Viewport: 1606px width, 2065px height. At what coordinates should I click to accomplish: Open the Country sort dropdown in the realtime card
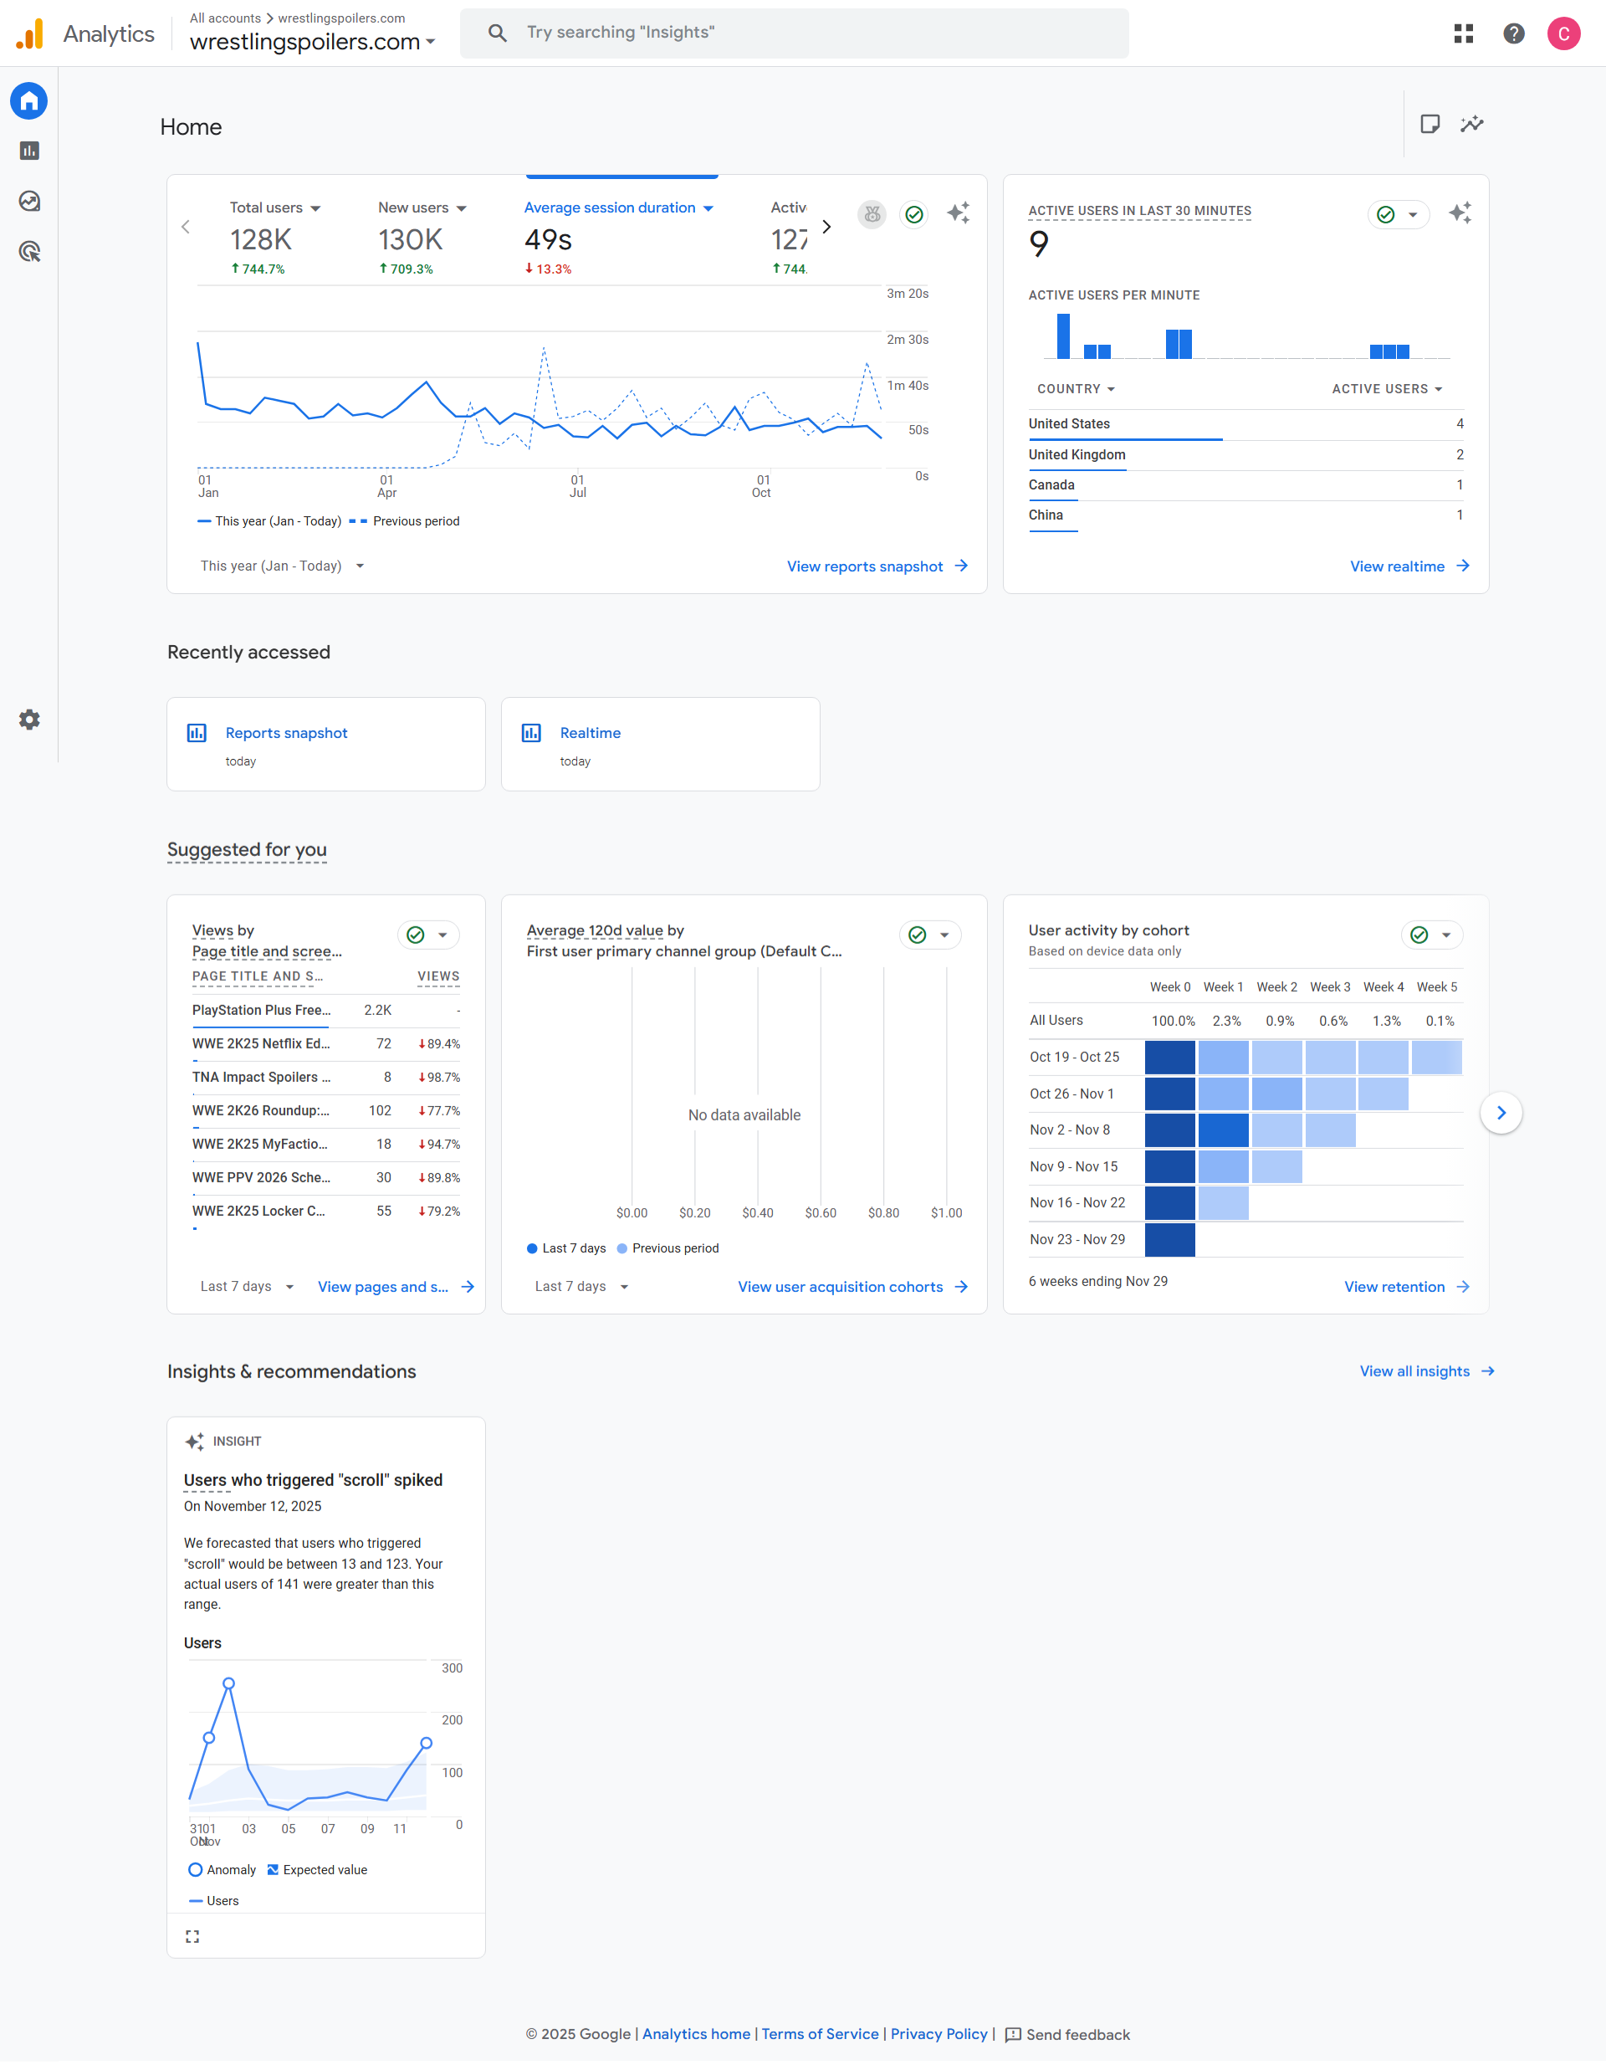coord(1076,388)
